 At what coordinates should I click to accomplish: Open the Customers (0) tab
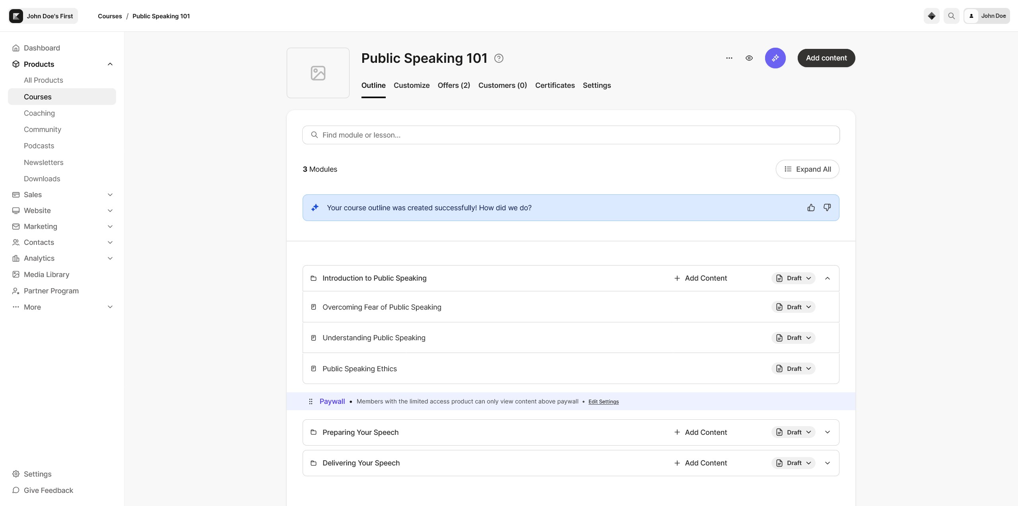[503, 85]
